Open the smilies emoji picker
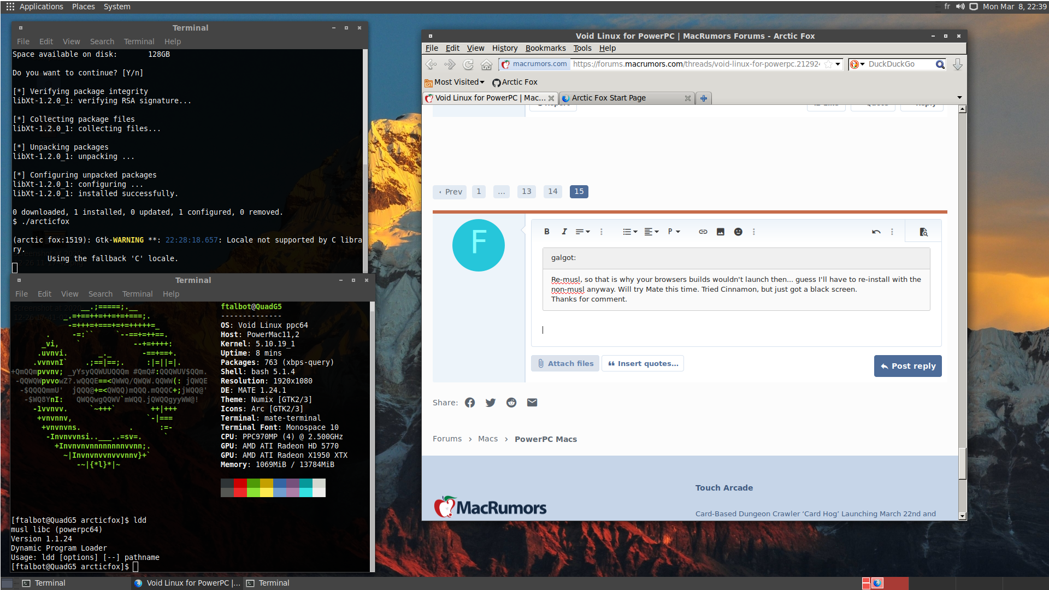The width and height of the screenshot is (1049, 590). point(738,232)
